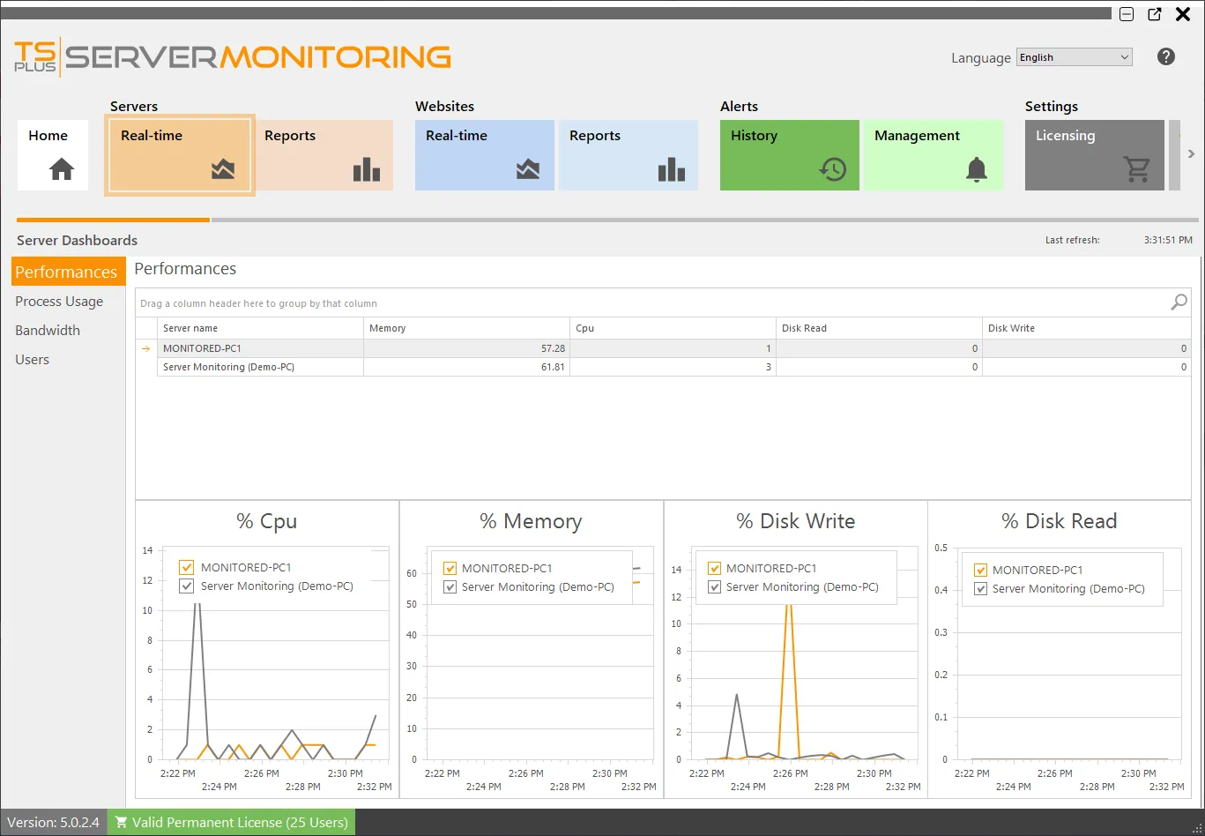
Task: Click the Valid Permanent License status link
Action: pos(230,821)
